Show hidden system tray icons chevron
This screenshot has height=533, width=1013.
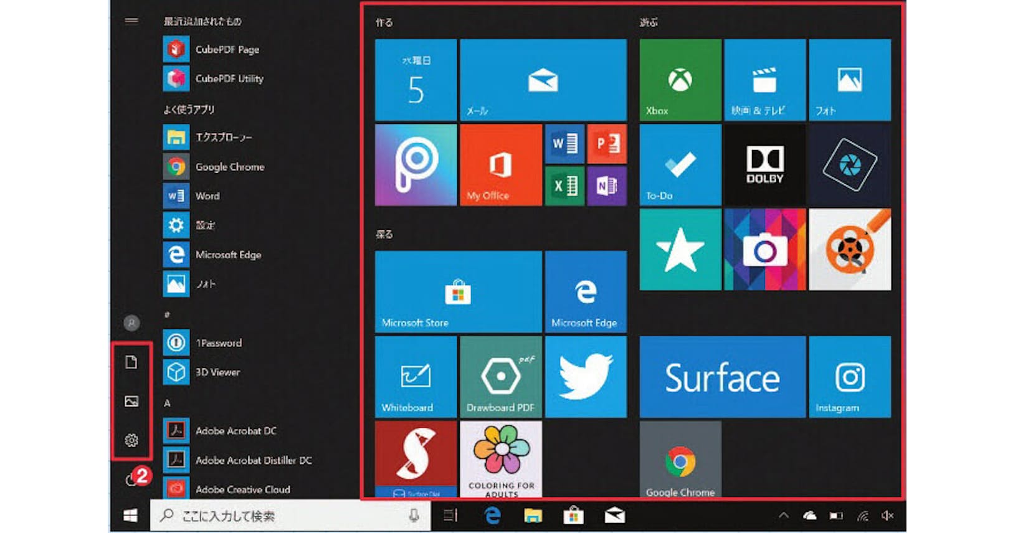[x=784, y=516]
